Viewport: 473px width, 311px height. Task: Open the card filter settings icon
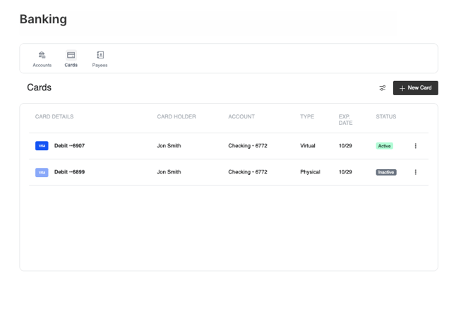383,88
